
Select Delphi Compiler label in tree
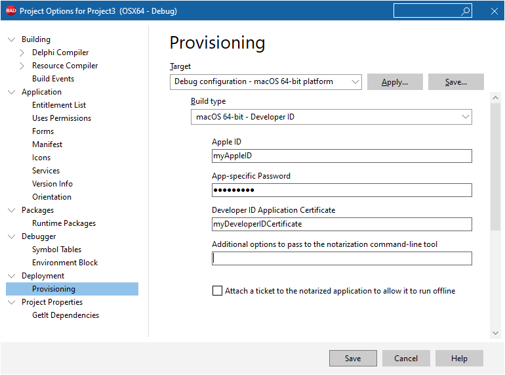point(60,53)
